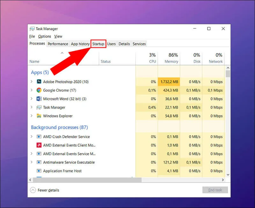Switch to the Performance tab
The width and height of the screenshot is (255, 208).
pos(58,44)
